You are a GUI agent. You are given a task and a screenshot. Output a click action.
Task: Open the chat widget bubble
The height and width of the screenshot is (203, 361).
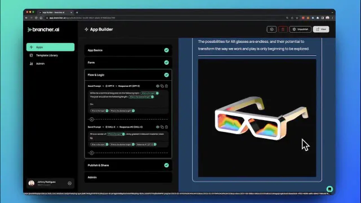pos(329,189)
